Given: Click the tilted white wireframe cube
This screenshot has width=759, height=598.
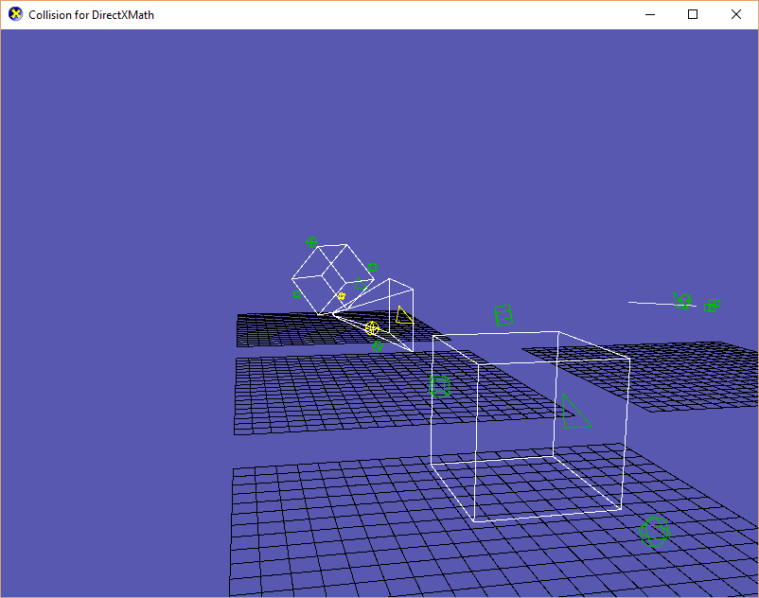Looking at the screenshot, I should (331, 279).
